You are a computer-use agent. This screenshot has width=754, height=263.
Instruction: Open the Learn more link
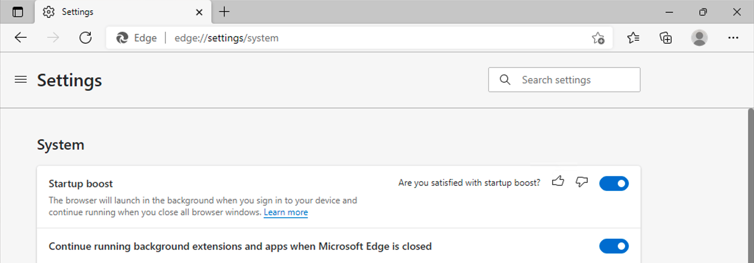click(x=286, y=213)
